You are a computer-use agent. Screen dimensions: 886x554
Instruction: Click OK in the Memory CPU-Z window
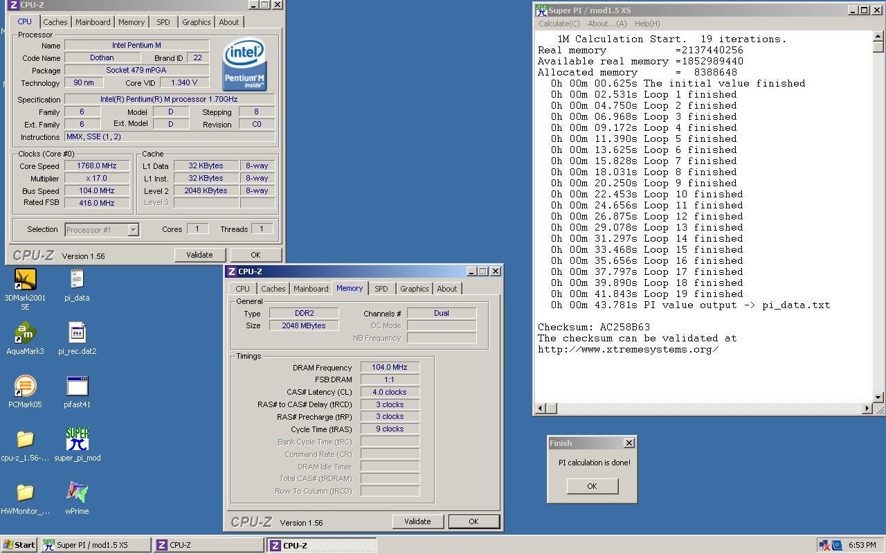click(473, 521)
